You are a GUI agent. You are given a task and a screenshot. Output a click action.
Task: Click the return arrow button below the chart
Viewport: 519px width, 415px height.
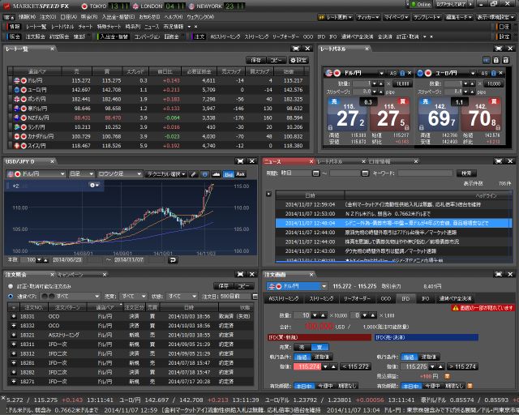point(173,260)
